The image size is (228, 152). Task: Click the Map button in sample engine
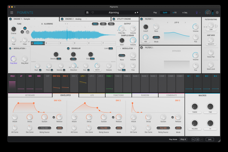click(x=111, y=24)
